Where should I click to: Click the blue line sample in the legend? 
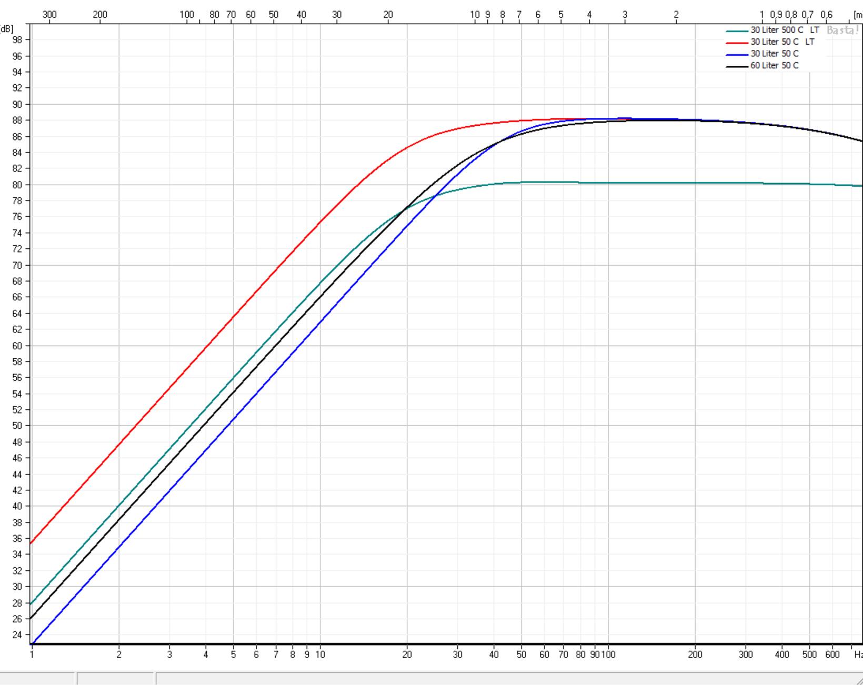click(x=737, y=54)
